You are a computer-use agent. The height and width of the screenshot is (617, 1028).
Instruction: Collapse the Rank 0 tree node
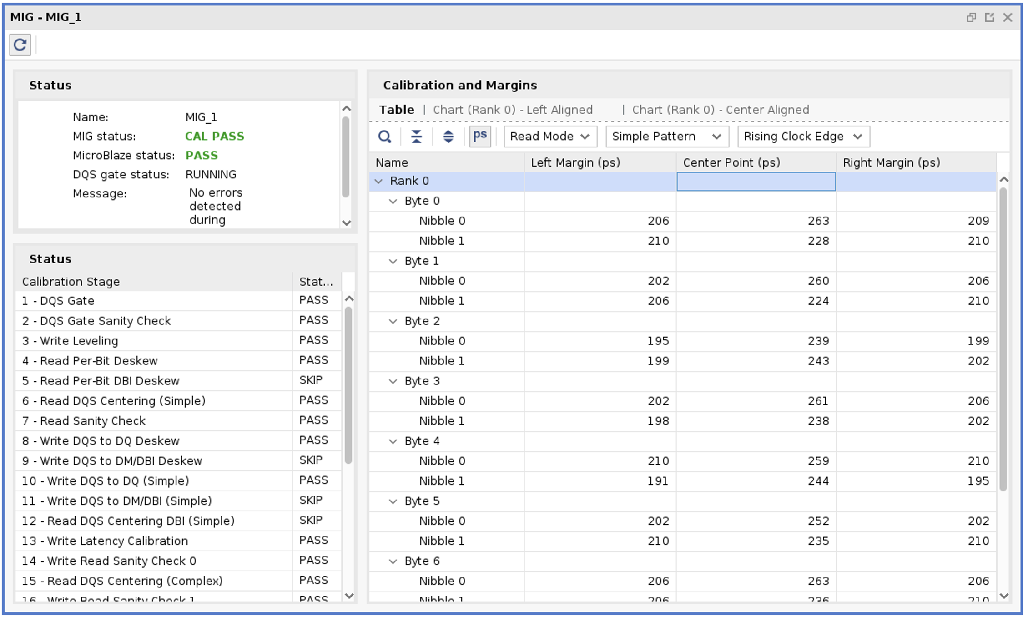click(x=379, y=181)
